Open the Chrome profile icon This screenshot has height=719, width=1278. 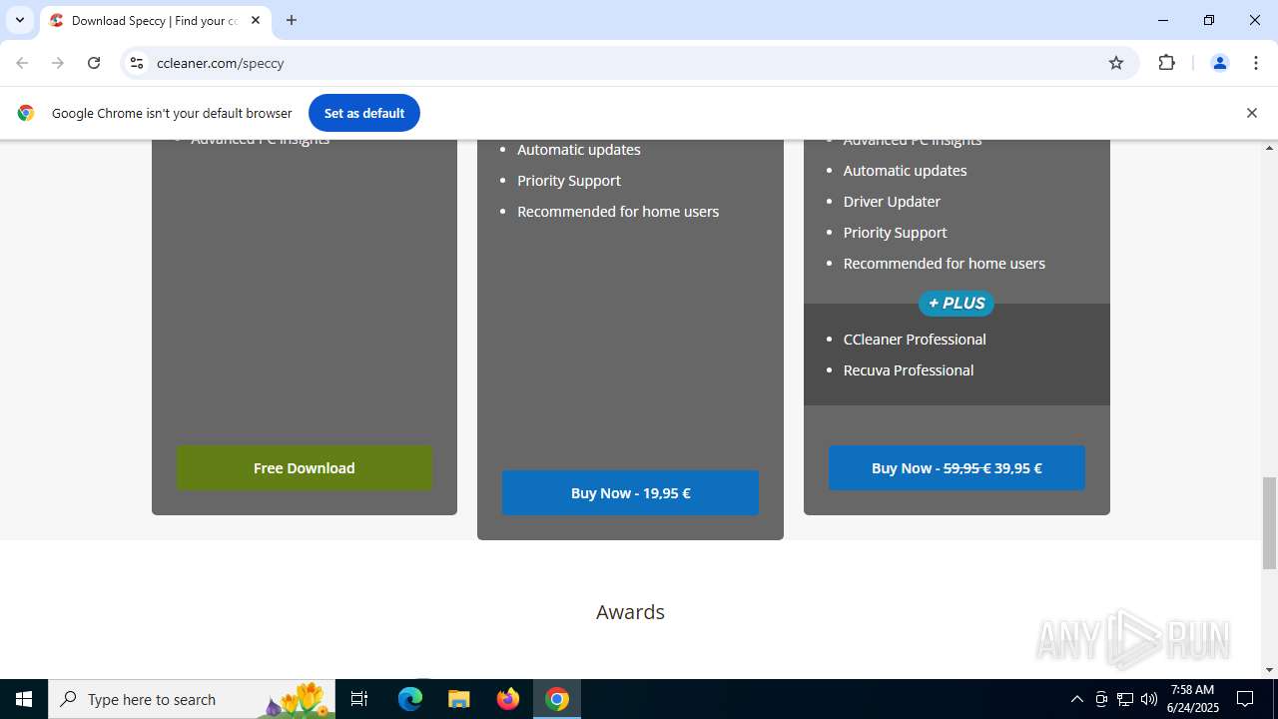coord(1219,63)
